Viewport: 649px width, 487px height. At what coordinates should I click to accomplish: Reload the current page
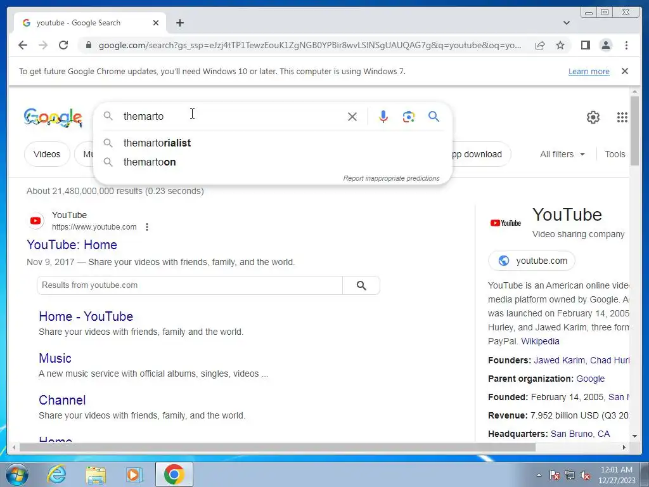tap(63, 45)
